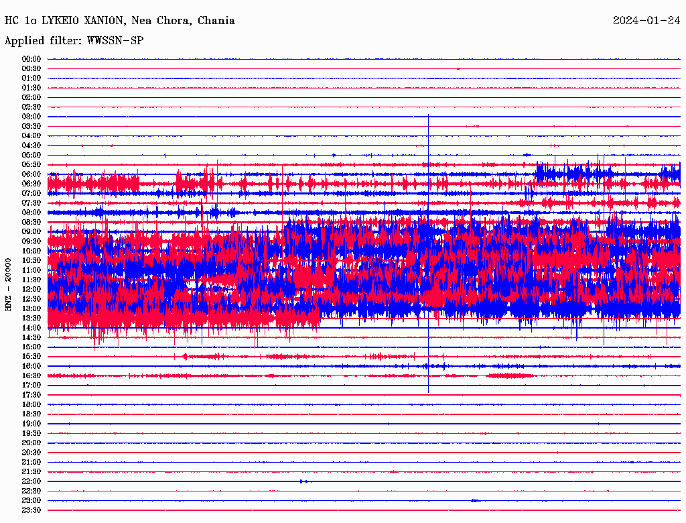686x523 pixels.
Task: Click the vertical axis label 'HNZ - 20000'
Action: (8, 285)
